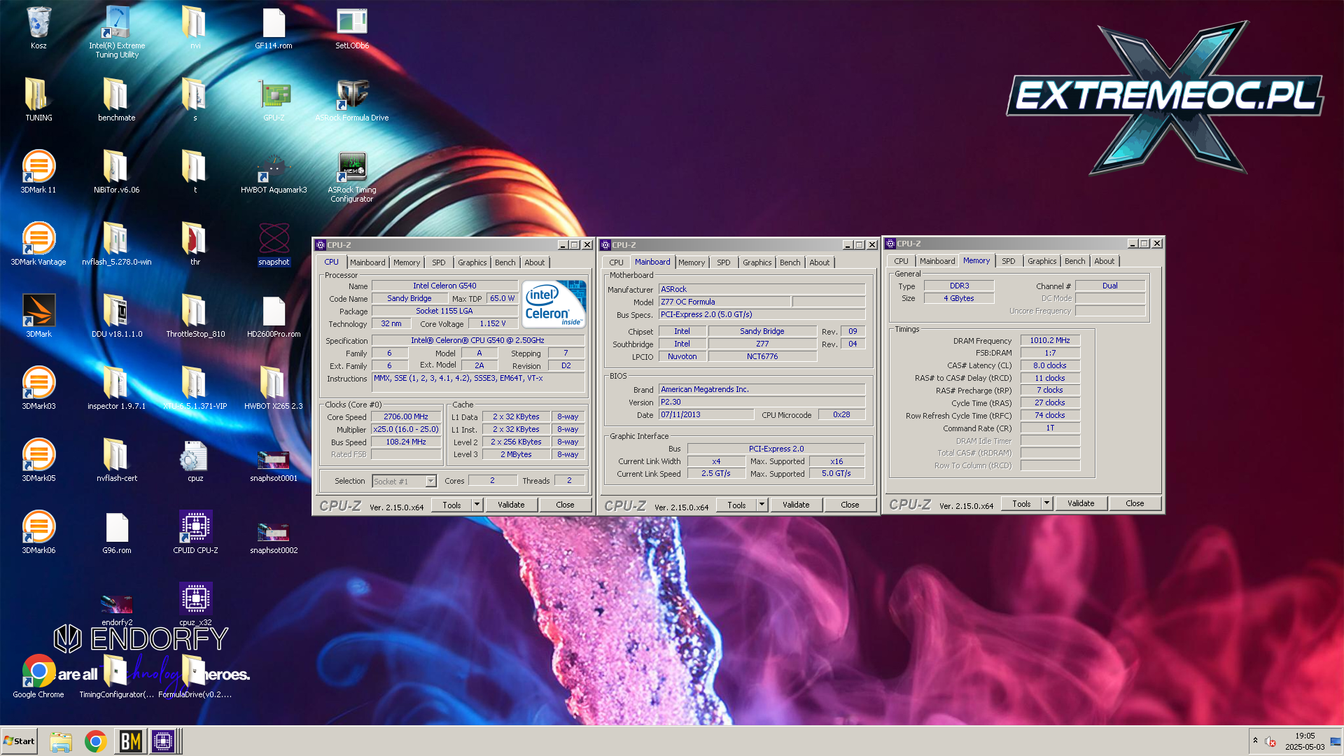Click Tools button in Mainboard CPU-Z window

736,505
